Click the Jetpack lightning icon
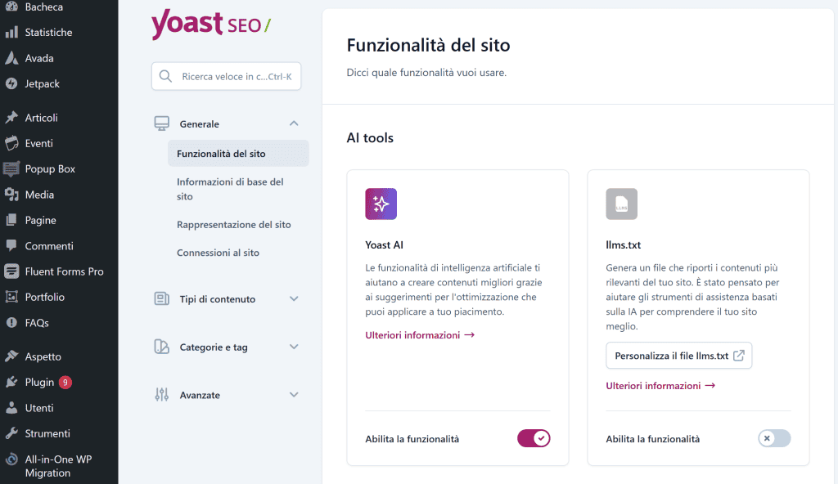Image resolution: width=838 pixels, height=484 pixels. coord(11,83)
